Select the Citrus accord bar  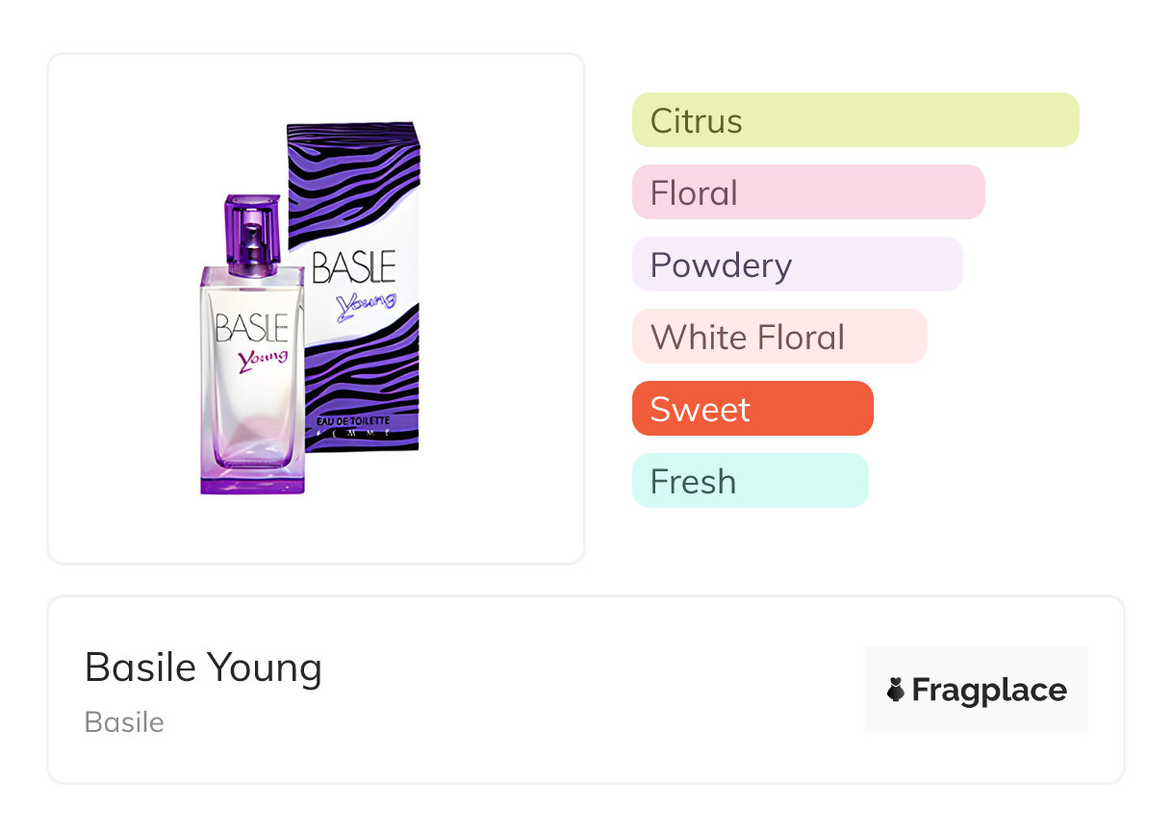click(x=855, y=120)
